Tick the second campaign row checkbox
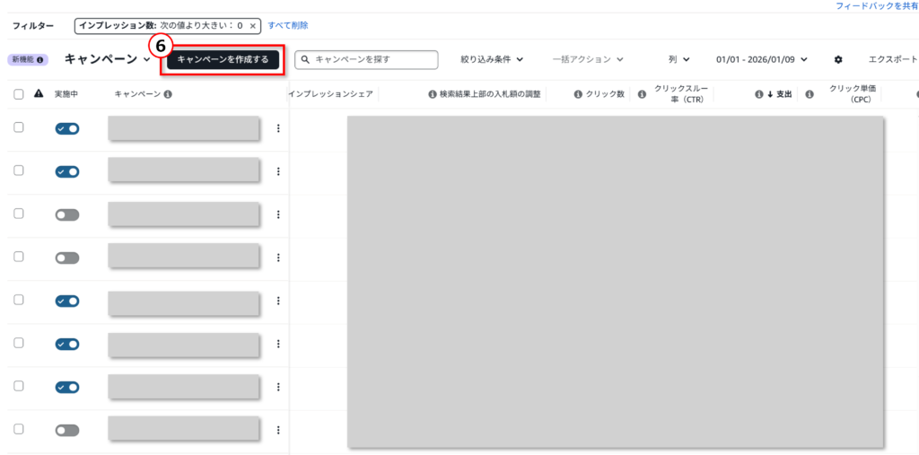Viewport: 919px width, 455px height. tap(19, 171)
